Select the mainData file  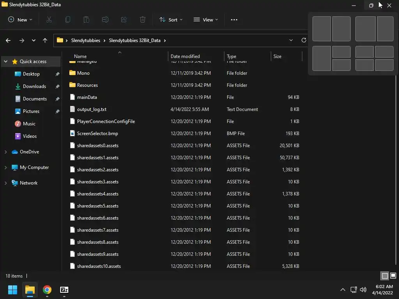coord(87,97)
